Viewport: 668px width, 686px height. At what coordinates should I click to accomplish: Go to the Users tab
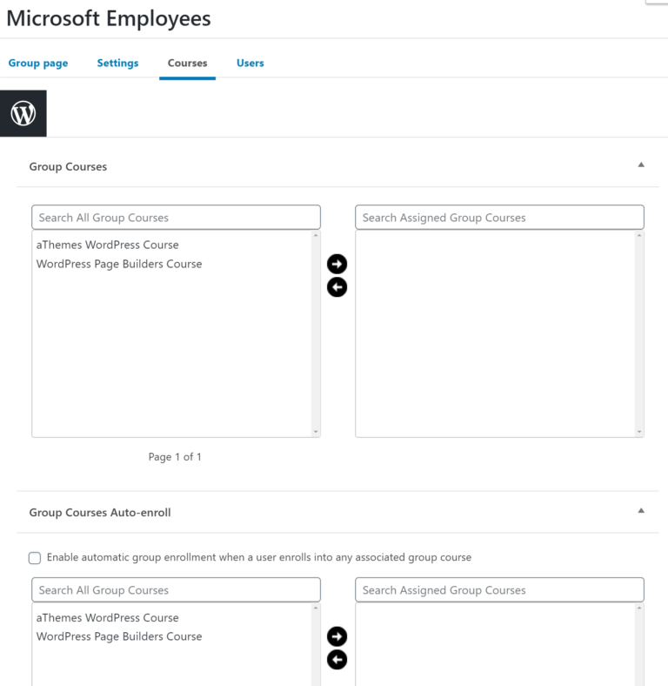click(x=250, y=63)
